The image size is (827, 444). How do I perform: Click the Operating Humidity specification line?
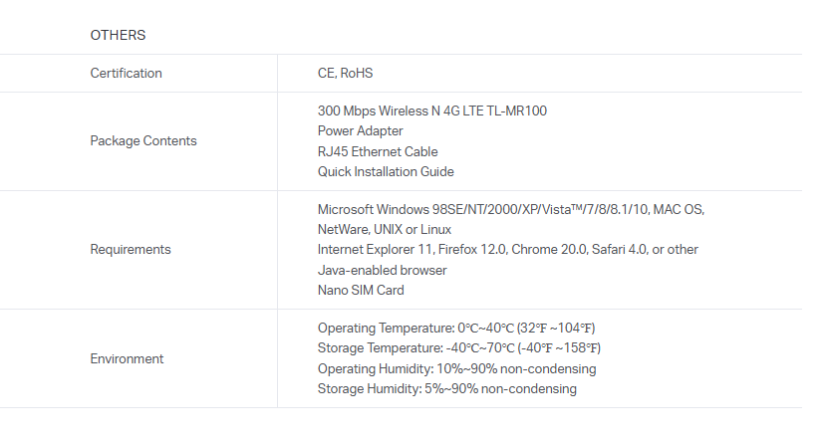[x=456, y=368]
